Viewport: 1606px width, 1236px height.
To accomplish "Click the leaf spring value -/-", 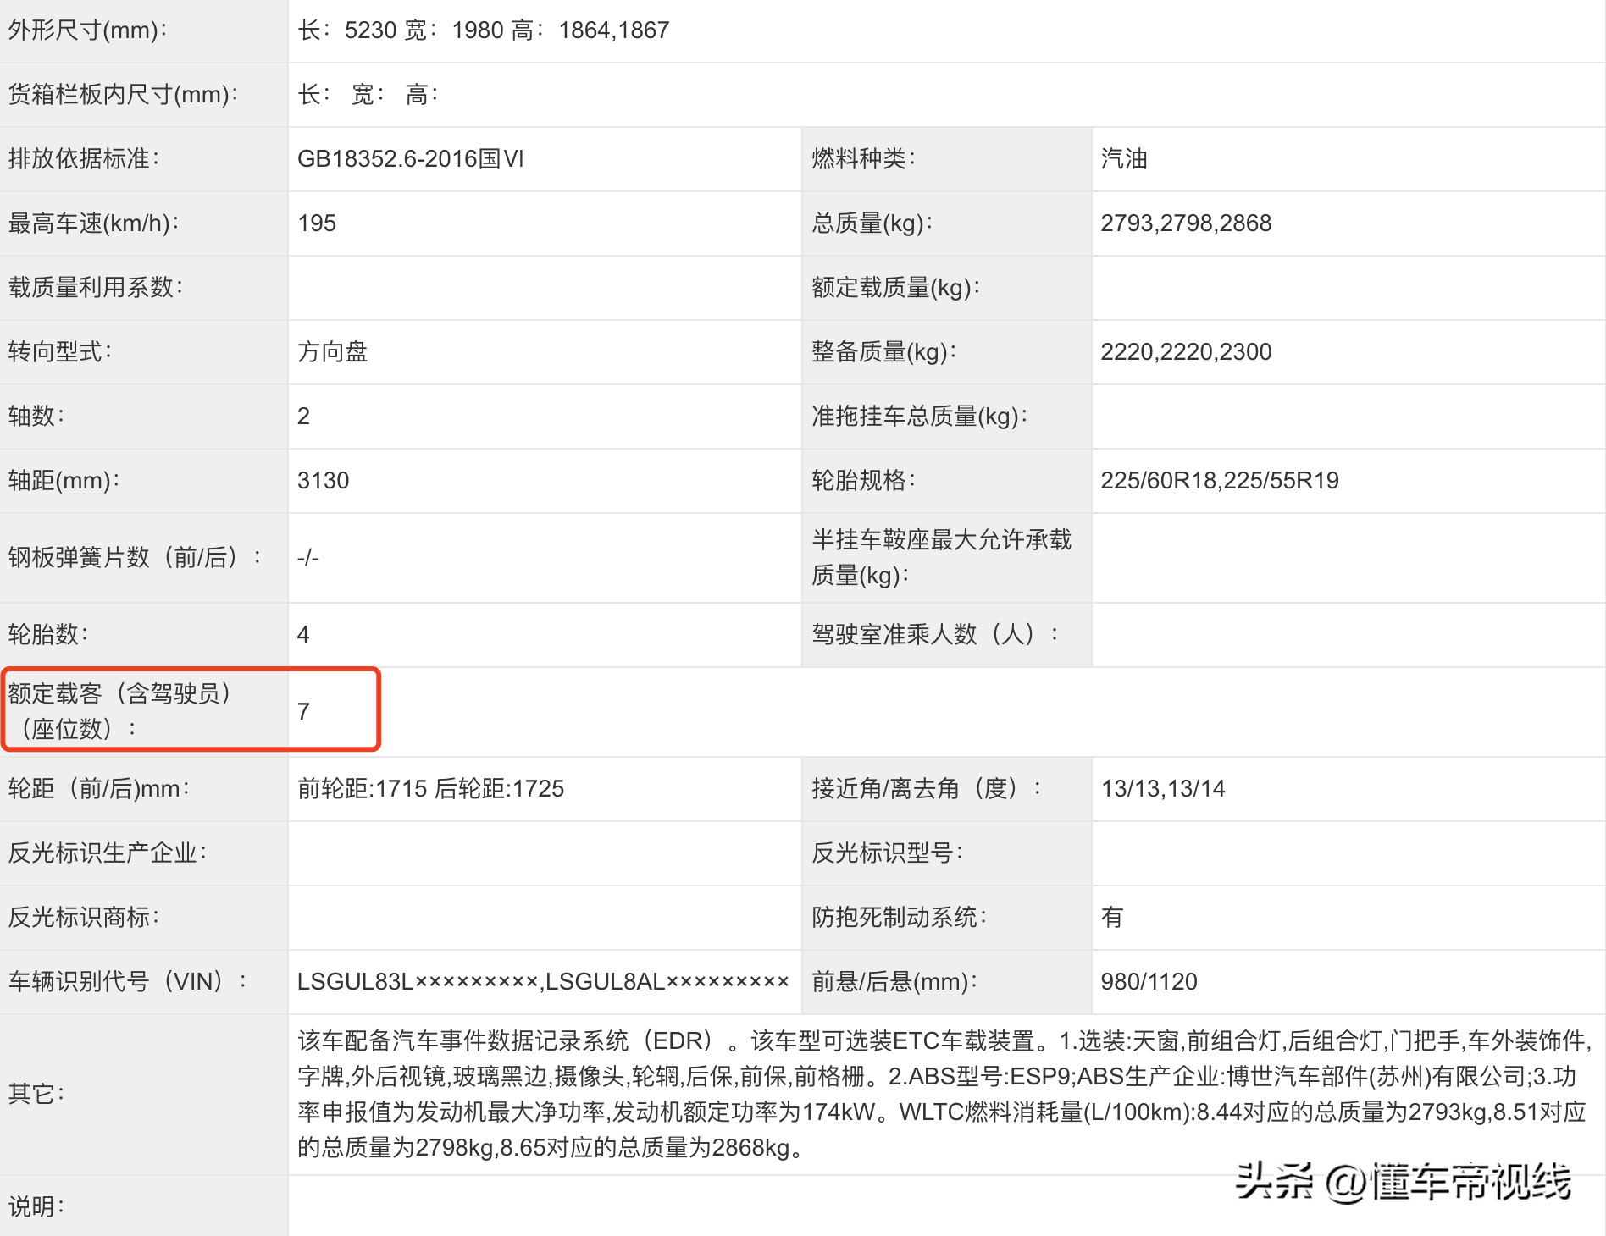I will coord(308,558).
